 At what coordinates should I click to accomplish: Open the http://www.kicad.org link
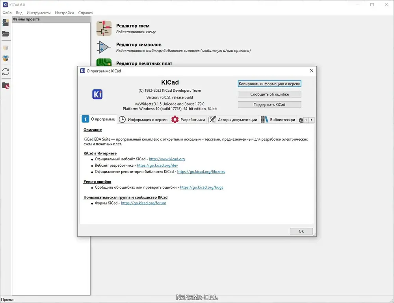pyautogui.click(x=167, y=159)
